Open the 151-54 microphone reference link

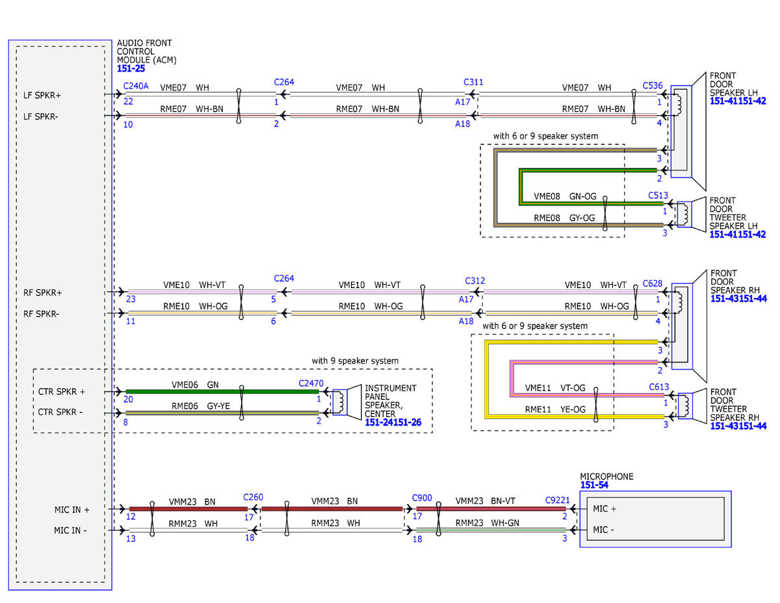tap(594, 485)
